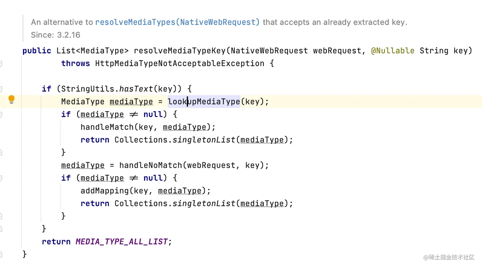Viewport: 482px width, 268px height.
Task: Click 'MediaType' type in the variable declaration line
Action: (x=83, y=101)
